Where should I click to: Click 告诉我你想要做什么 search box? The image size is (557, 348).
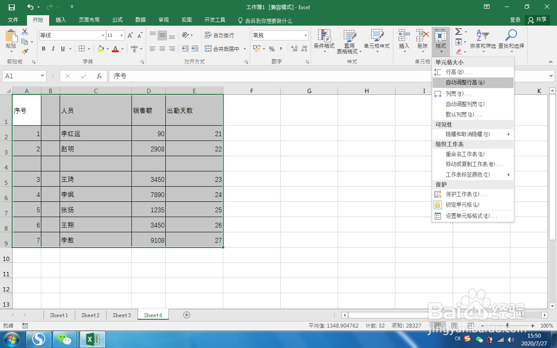click(x=265, y=20)
